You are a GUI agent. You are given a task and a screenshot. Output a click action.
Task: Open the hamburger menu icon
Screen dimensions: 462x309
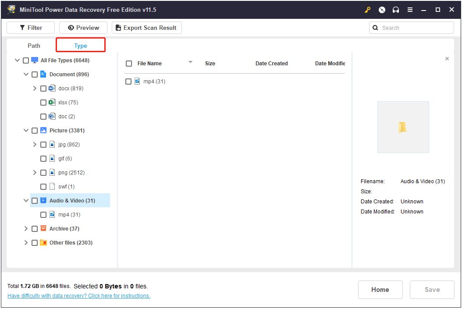pyautogui.click(x=410, y=10)
